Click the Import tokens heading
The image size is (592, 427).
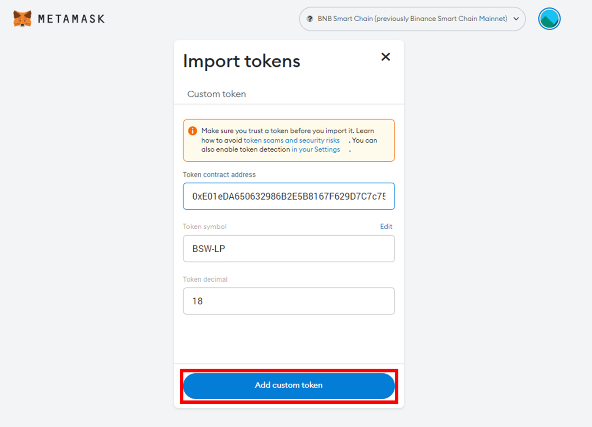241,61
